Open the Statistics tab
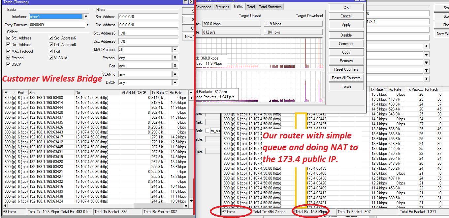The height and width of the screenshot is (218, 449). (x=222, y=7)
